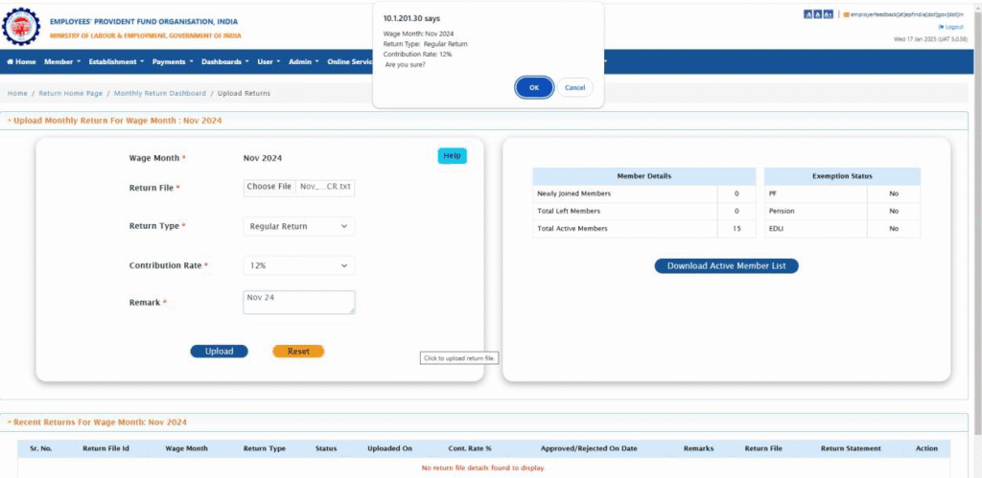Reset font size with normal A icon
Image resolution: width=982 pixels, height=478 pixels.
[x=818, y=13]
